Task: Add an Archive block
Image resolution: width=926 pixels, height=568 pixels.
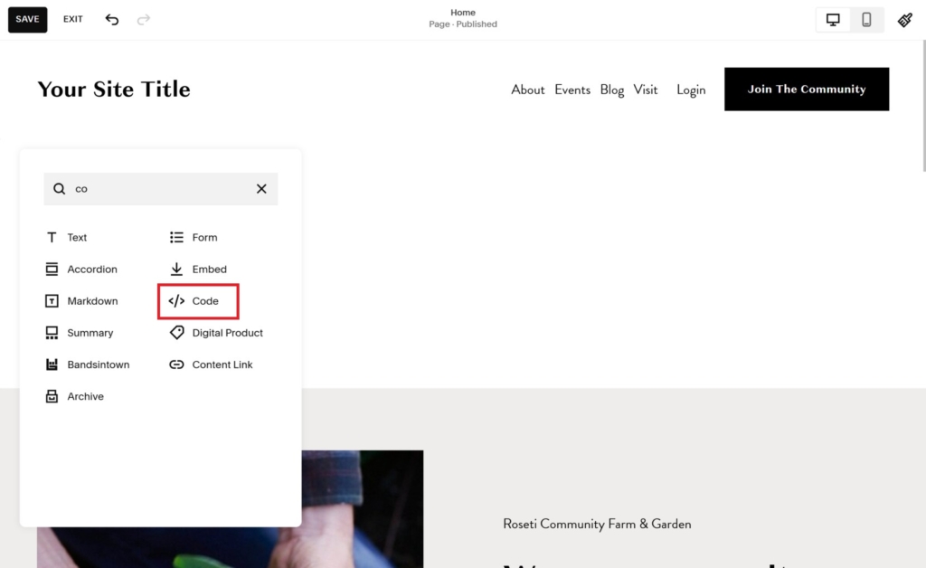Action: [x=85, y=395]
